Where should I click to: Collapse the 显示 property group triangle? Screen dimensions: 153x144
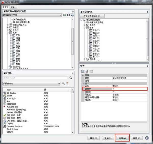[x=83, y=84]
